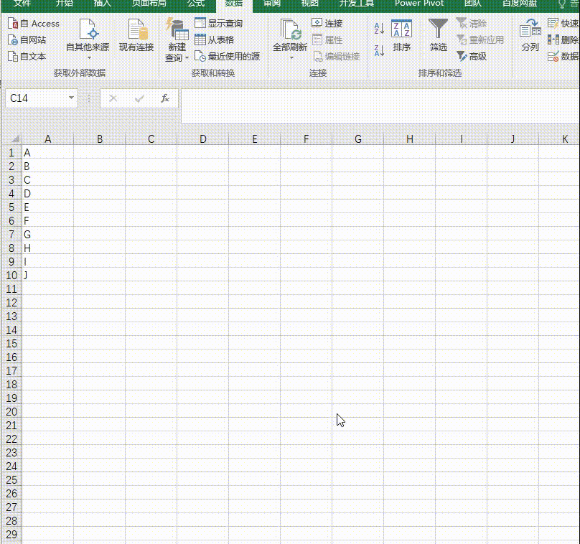The height and width of the screenshot is (544, 580).
Task: Click Flash Fill (快速) icon
Action: click(x=553, y=23)
